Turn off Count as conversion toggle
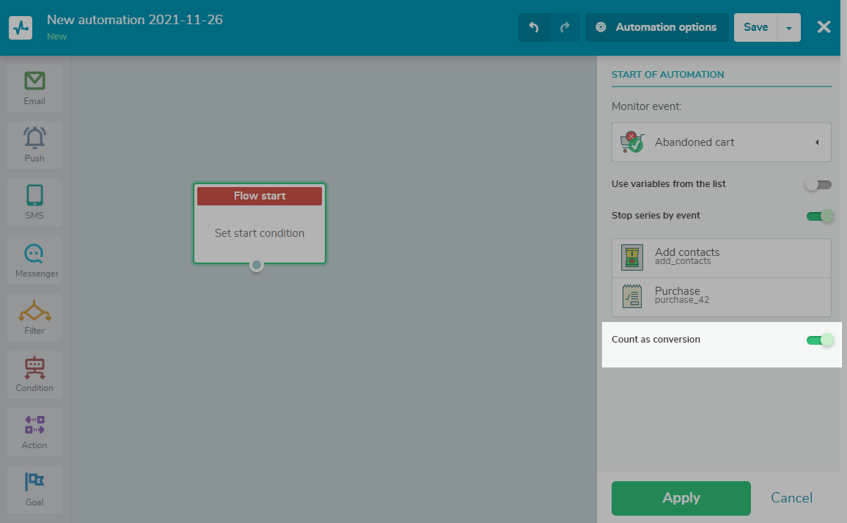The height and width of the screenshot is (523, 847). click(819, 340)
